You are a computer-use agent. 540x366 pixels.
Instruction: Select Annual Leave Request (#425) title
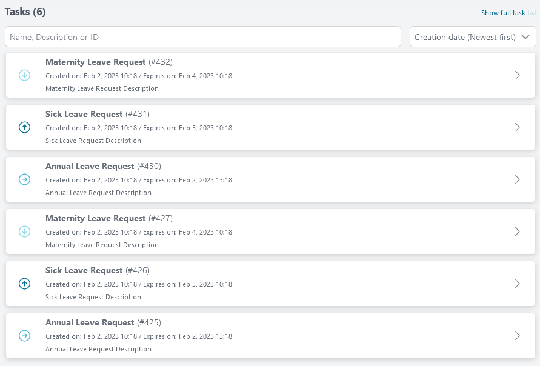click(x=103, y=322)
